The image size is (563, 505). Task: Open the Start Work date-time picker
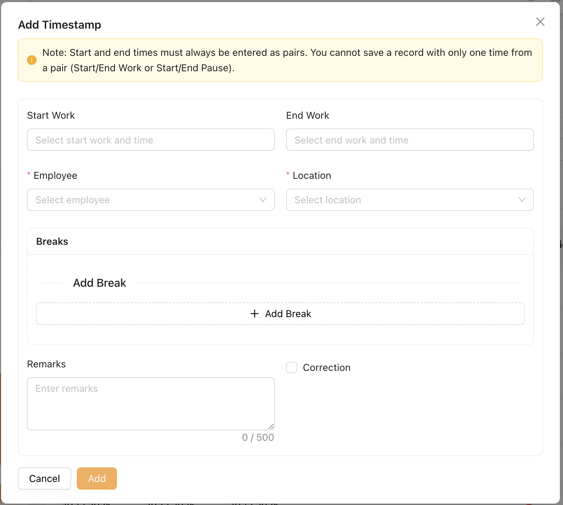pyautogui.click(x=151, y=140)
